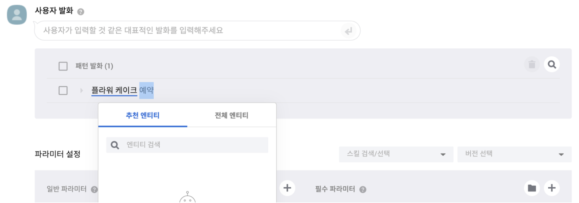This screenshot has width=579, height=203.
Task: Add a required parameter with plus
Action: click(552, 188)
